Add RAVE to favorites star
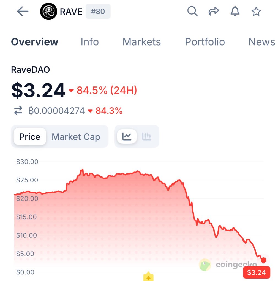The height and width of the screenshot is (281, 278). [x=256, y=12]
